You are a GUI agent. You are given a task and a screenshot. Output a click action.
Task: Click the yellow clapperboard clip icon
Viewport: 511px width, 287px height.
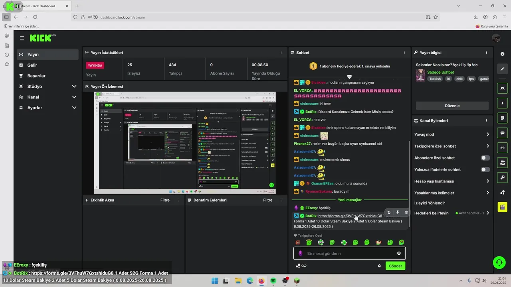coord(502,207)
